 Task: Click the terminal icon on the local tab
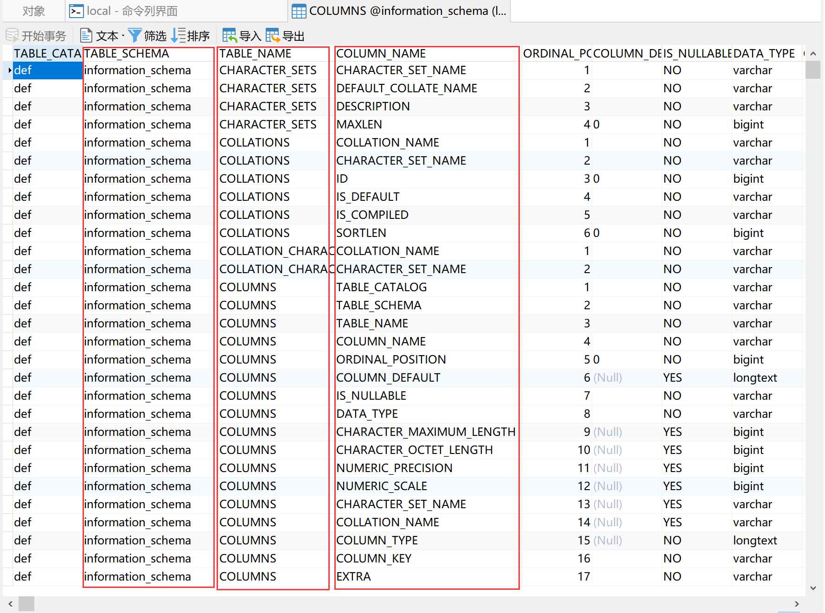[76, 11]
